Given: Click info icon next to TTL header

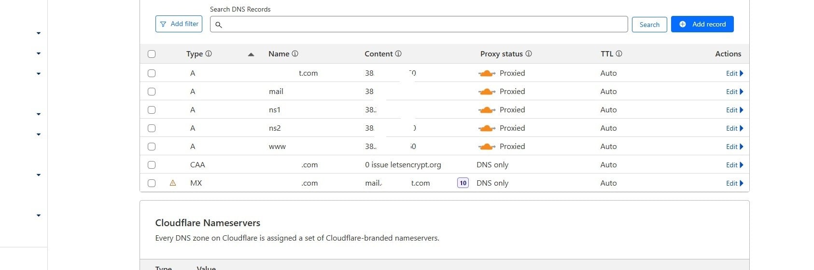Looking at the screenshot, I should pos(619,54).
